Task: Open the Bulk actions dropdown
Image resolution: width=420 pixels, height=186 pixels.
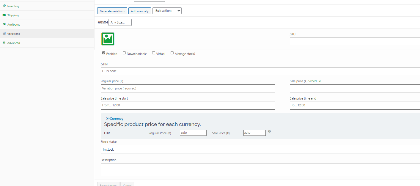Action: pos(167,11)
